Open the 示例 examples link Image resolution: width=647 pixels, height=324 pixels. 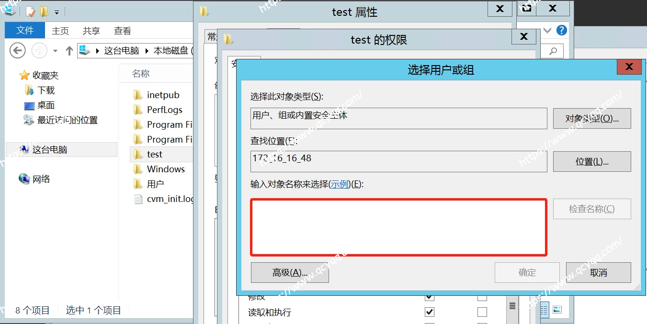340,184
